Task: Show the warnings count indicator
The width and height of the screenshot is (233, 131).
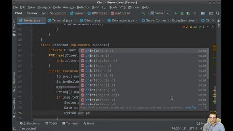Action: [x=193, y=27]
